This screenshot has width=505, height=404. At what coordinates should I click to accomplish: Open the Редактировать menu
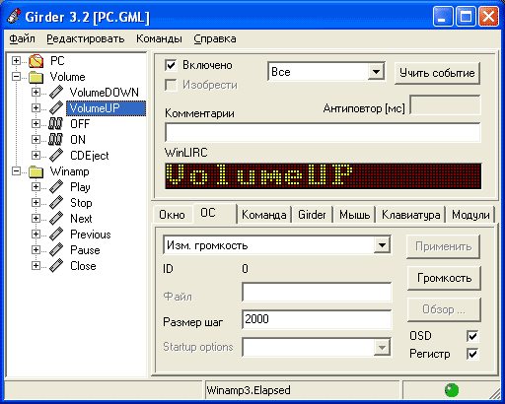click(x=86, y=38)
